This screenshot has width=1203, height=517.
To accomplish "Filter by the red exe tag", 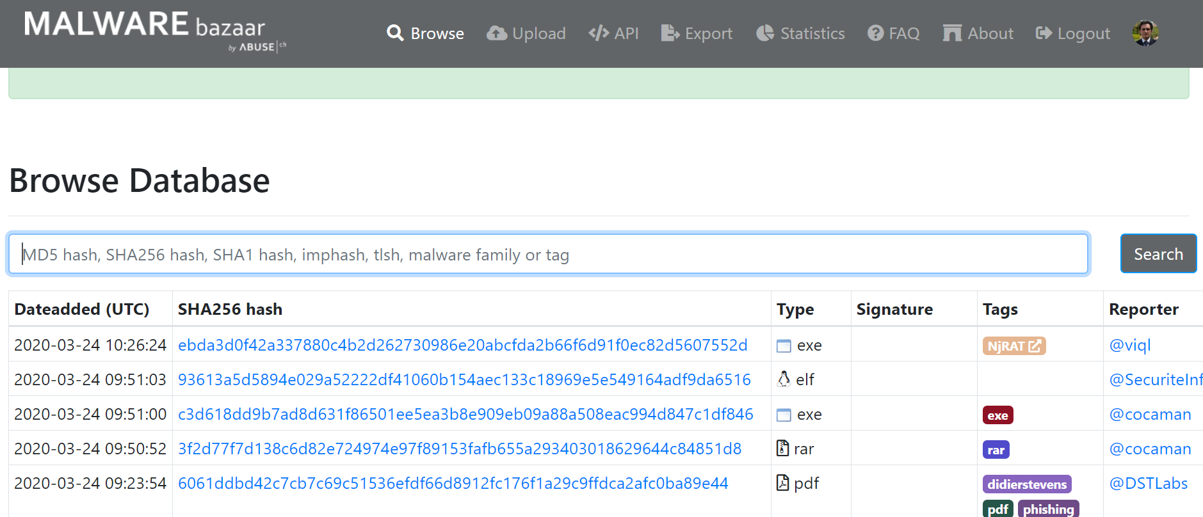I will click(x=997, y=415).
